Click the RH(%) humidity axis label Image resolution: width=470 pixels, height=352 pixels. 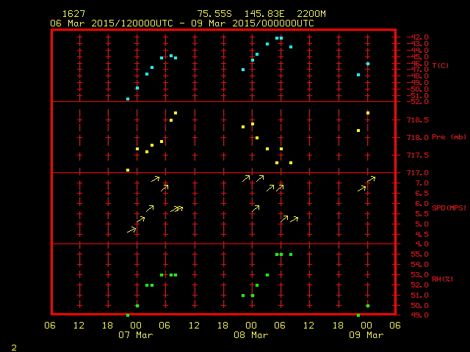tap(442, 279)
